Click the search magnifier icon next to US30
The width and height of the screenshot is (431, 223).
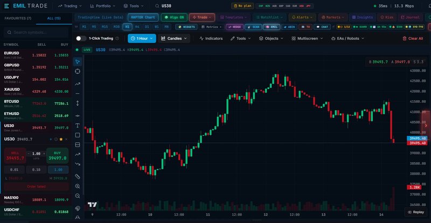point(157,6)
